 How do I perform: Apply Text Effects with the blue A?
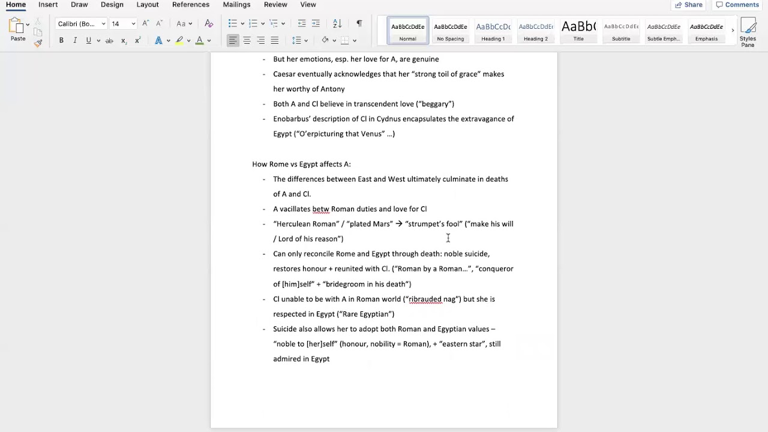158,40
